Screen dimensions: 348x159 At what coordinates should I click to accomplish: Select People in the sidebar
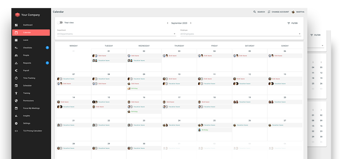point(31,55)
